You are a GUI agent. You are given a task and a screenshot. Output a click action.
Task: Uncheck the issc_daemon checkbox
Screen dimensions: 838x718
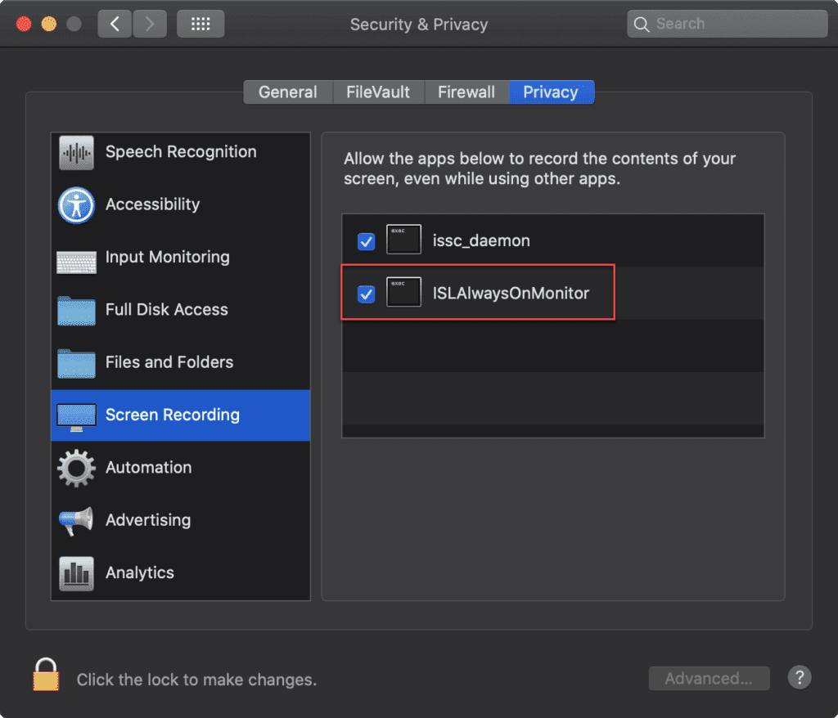pos(367,241)
